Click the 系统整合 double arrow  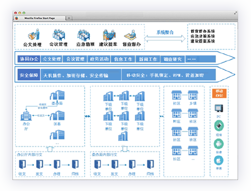click(x=165, y=39)
